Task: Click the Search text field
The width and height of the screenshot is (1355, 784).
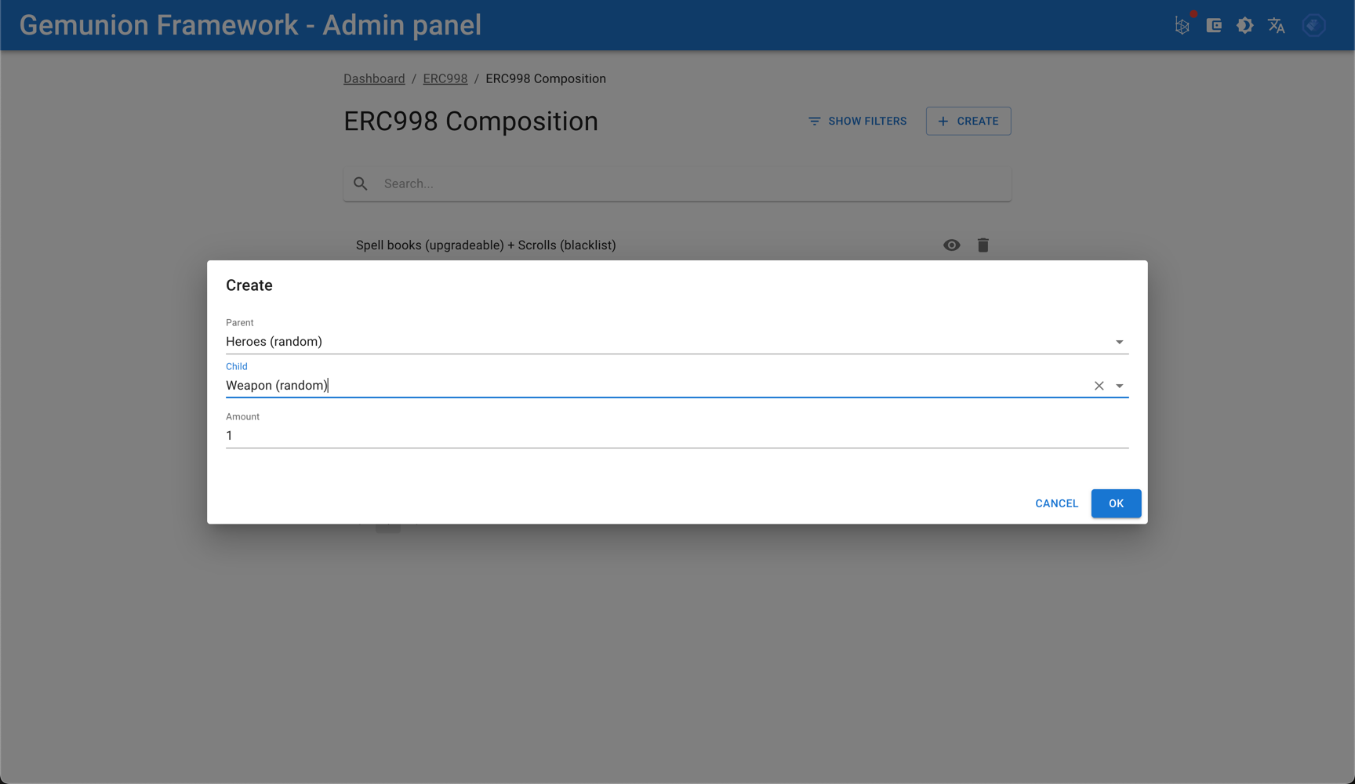Action: [693, 183]
